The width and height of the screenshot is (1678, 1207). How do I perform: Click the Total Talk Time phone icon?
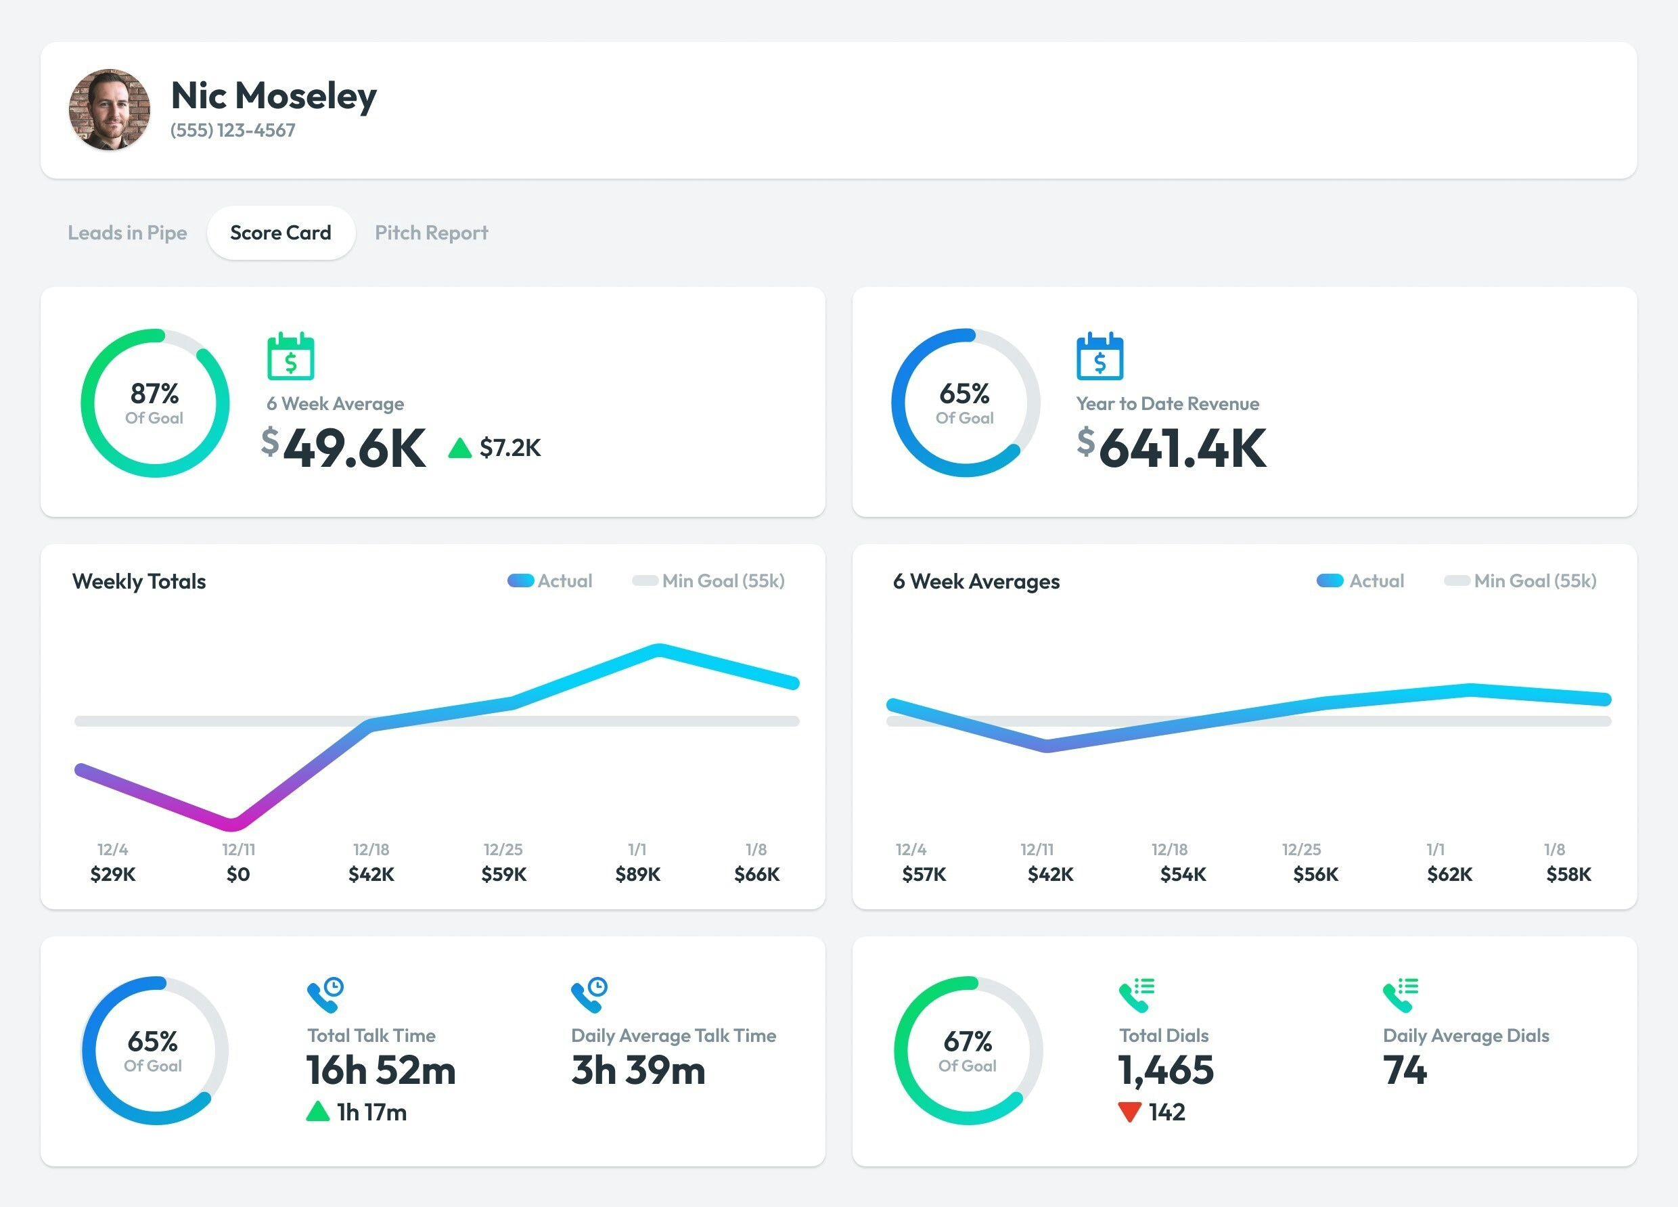tap(325, 995)
